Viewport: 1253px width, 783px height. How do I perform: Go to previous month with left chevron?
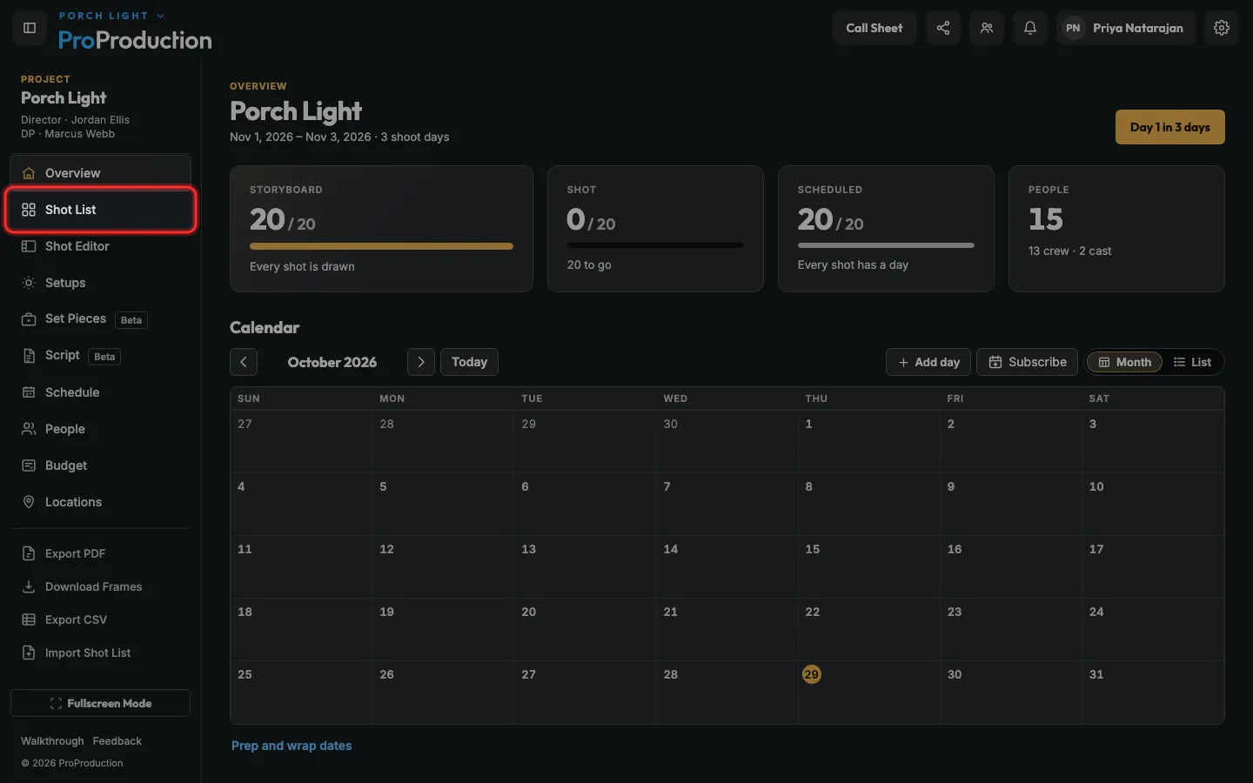coord(244,362)
